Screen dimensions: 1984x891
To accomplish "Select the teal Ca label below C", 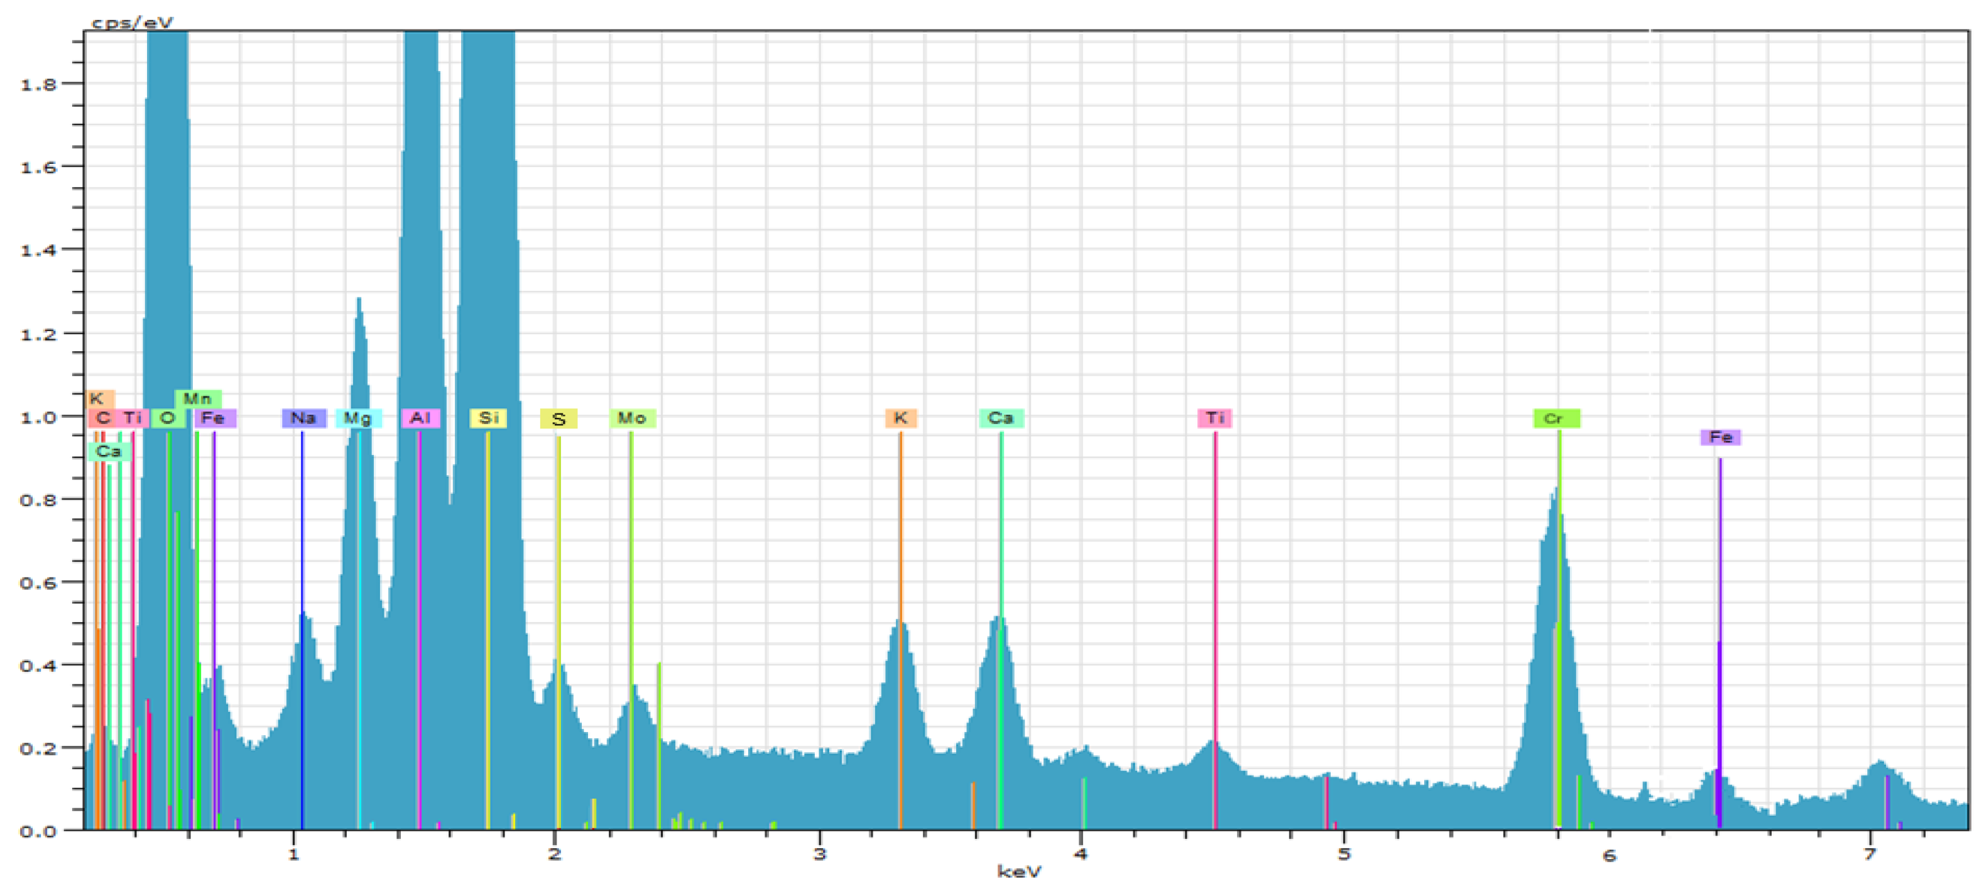I will (x=109, y=451).
